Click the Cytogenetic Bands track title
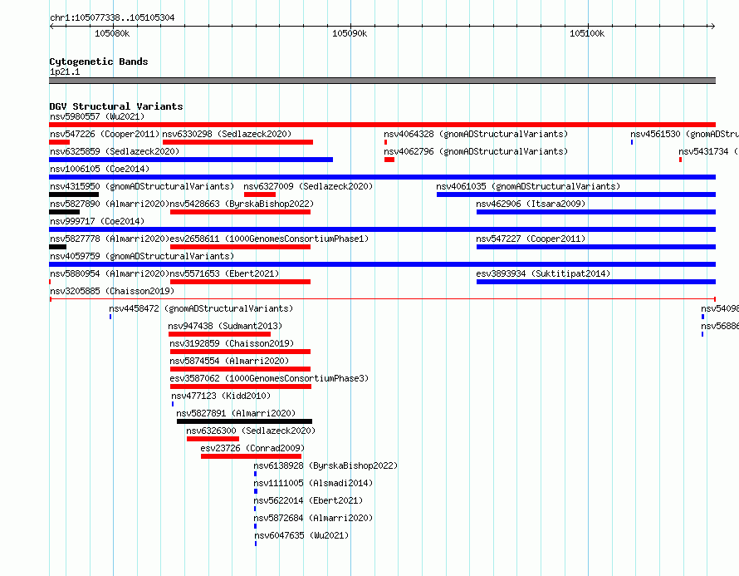The width and height of the screenshot is (739, 576). coord(99,62)
